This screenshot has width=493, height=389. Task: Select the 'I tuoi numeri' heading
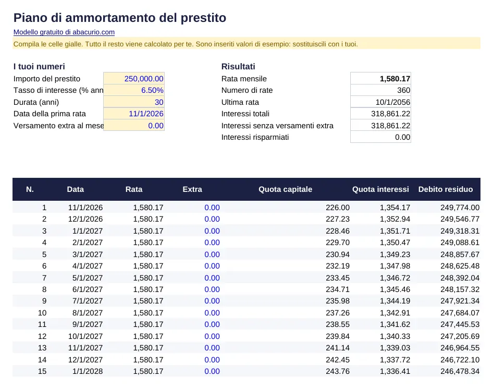(39, 66)
